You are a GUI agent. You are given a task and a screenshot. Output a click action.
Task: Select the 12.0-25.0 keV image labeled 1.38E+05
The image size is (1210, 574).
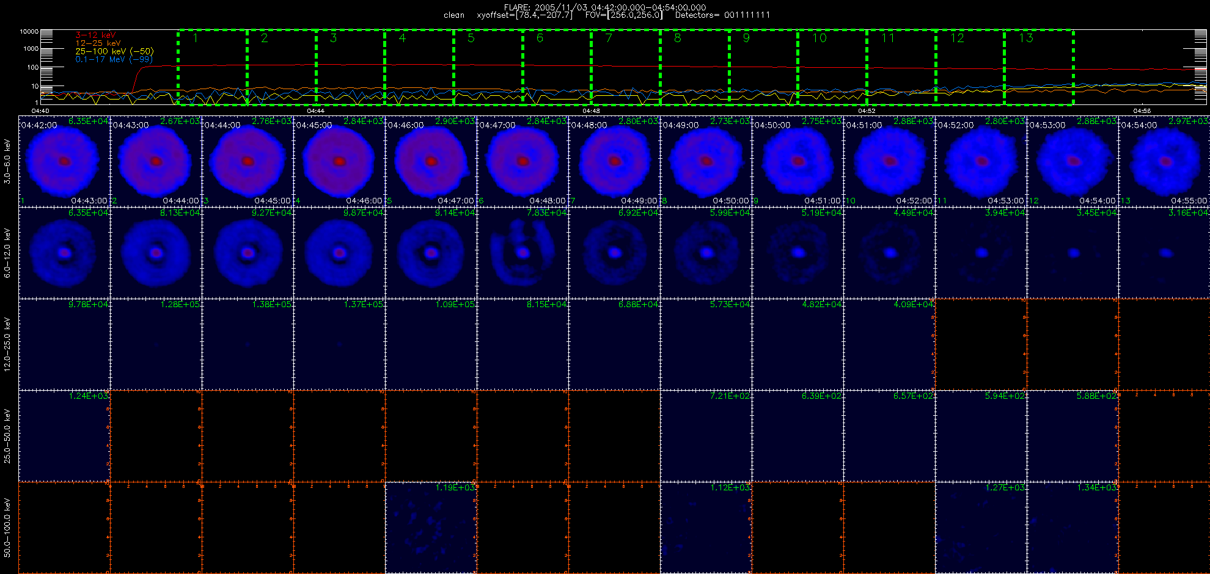coord(248,344)
